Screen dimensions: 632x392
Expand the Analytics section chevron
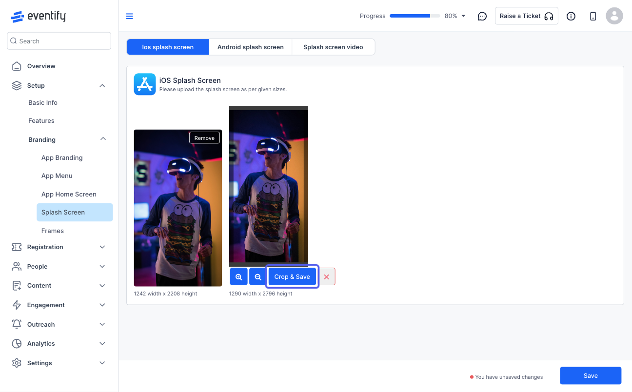(x=102, y=344)
